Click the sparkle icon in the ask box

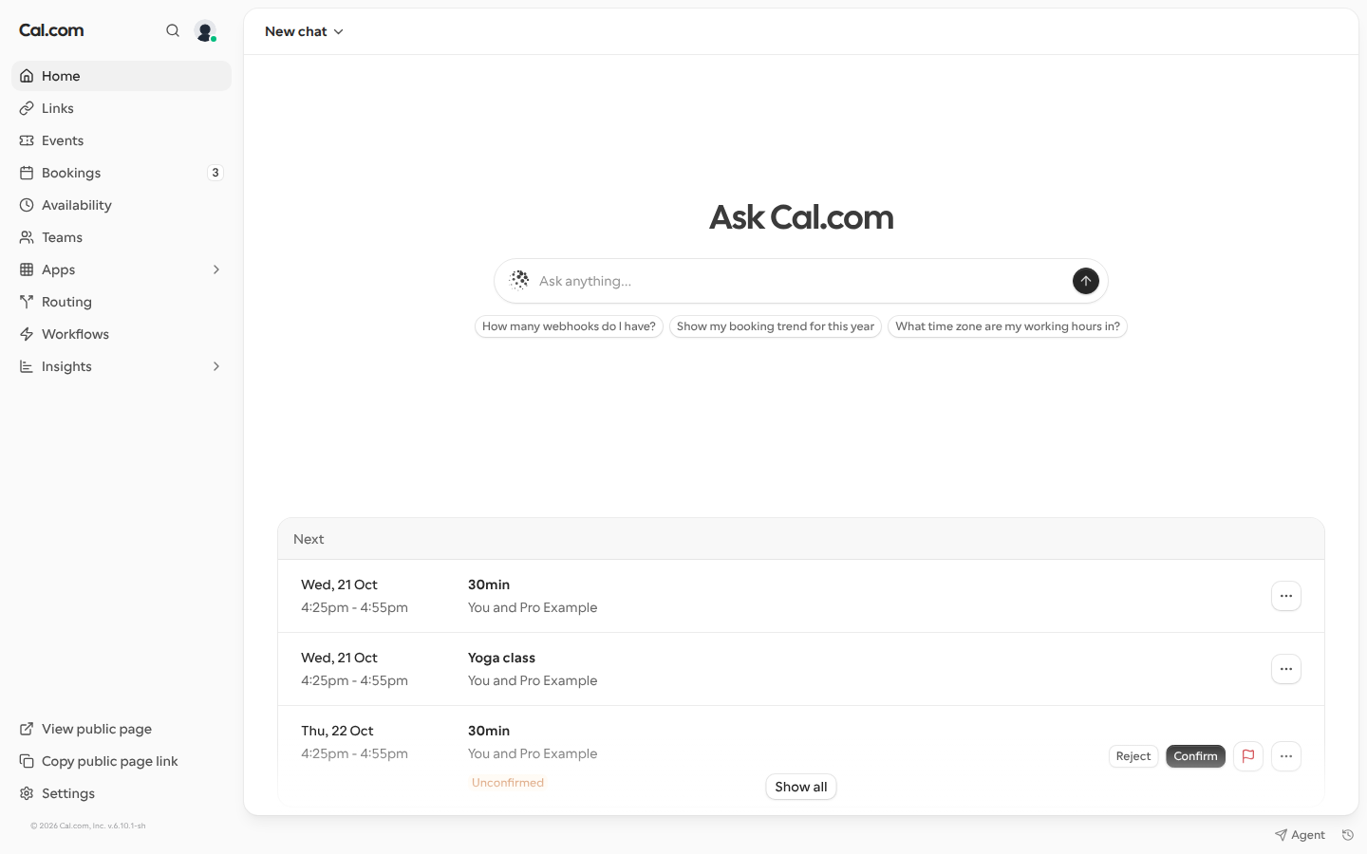pyautogui.click(x=519, y=280)
